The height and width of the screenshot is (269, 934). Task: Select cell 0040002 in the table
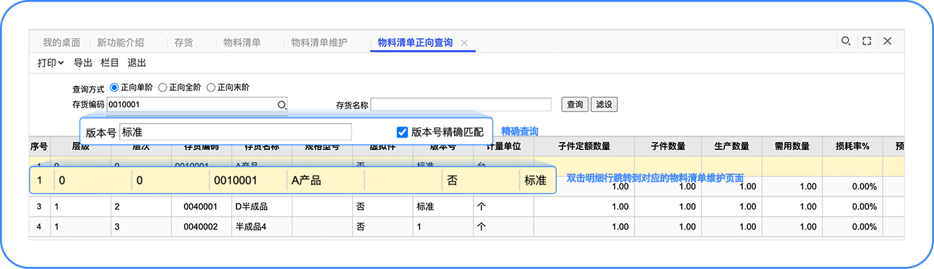click(202, 226)
